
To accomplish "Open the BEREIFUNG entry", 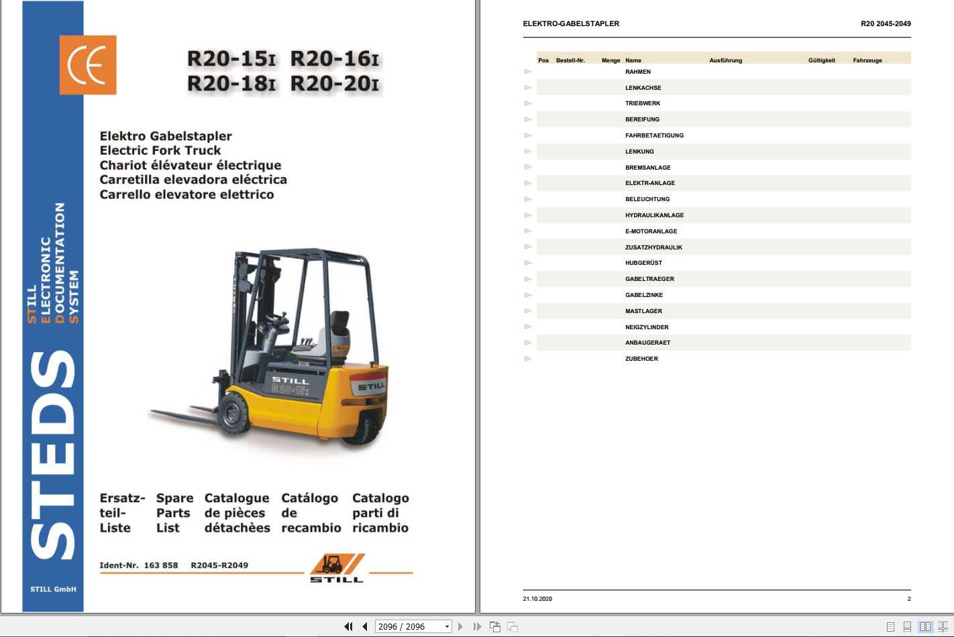I will click(643, 119).
